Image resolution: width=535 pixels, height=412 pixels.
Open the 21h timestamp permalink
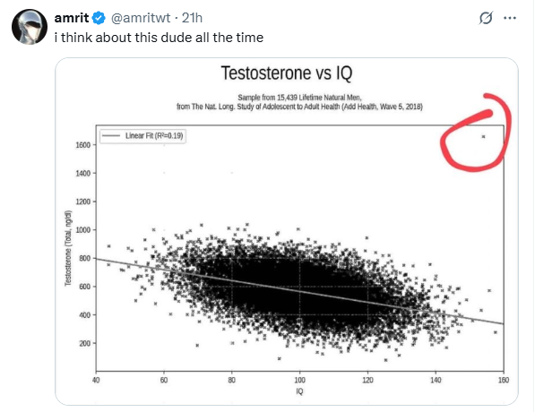point(192,18)
